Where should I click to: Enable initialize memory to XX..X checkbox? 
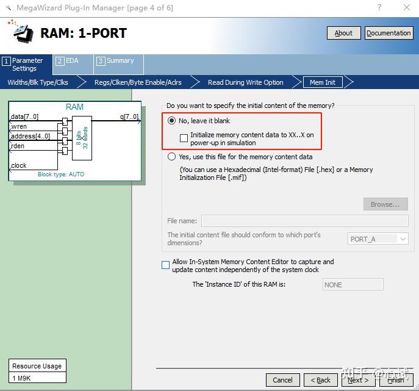(184, 138)
